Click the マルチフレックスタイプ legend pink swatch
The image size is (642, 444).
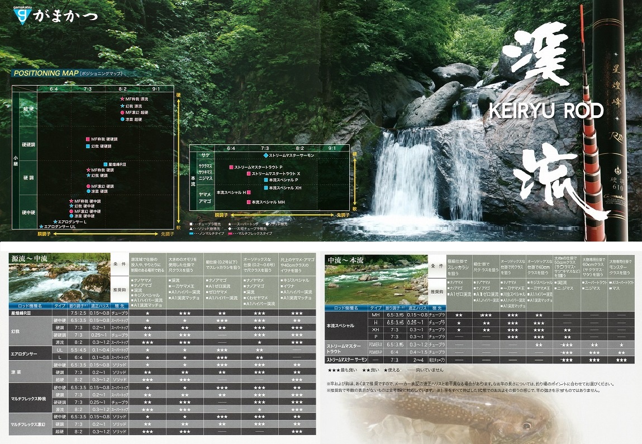[230, 234]
